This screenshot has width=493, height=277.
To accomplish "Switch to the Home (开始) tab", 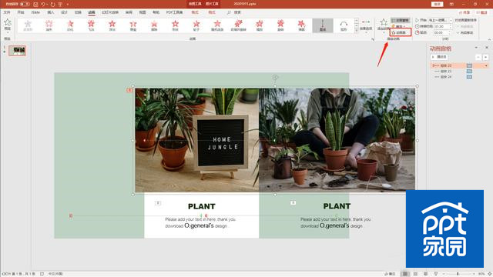I will 21,12.
